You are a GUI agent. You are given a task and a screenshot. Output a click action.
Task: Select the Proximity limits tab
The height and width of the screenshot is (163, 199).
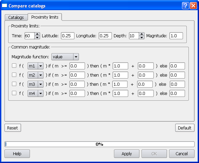45,17
